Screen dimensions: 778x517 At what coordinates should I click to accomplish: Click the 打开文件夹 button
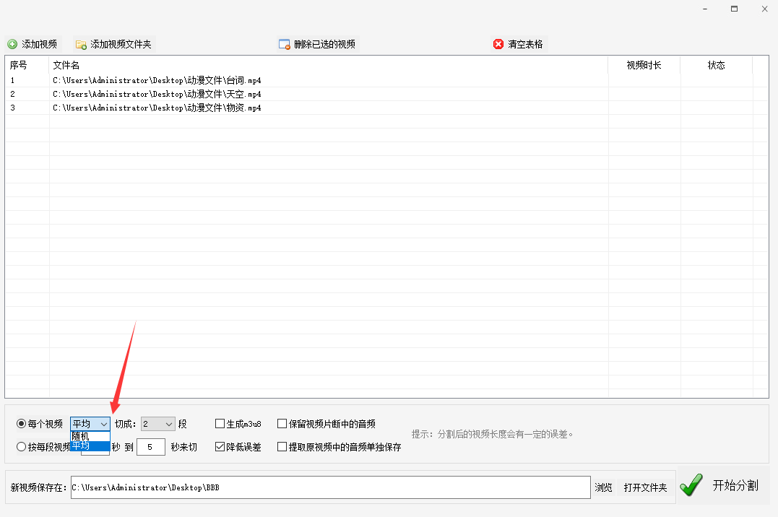[645, 487]
